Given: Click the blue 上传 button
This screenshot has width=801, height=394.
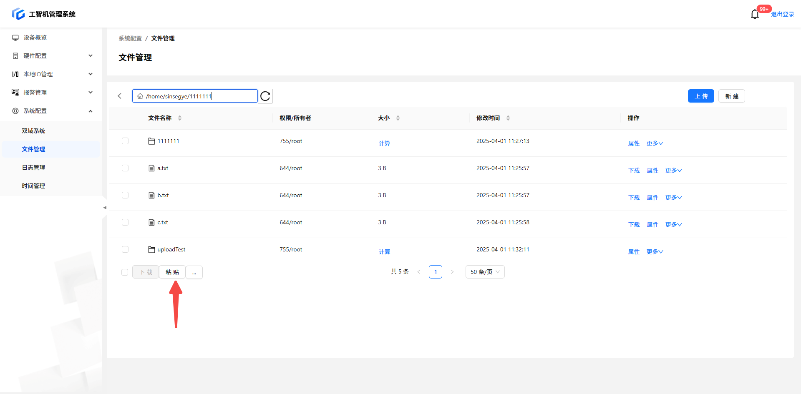Looking at the screenshot, I should pos(701,96).
